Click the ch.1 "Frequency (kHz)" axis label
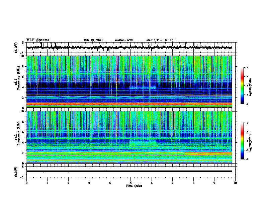The width and height of the screenshot is (265, 205). coord(18,78)
